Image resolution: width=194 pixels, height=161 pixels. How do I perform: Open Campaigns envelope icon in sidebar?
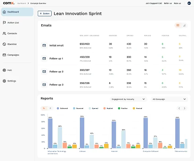coord(4,55)
